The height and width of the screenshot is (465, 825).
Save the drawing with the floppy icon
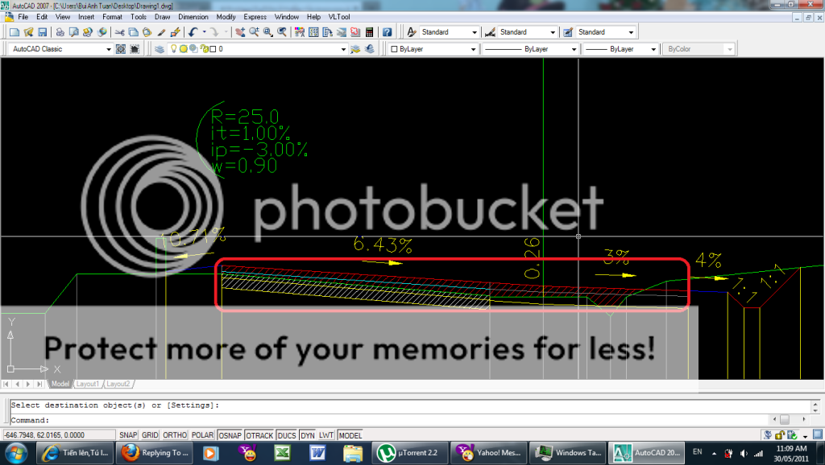pyautogui.click(x=43, y=32)
